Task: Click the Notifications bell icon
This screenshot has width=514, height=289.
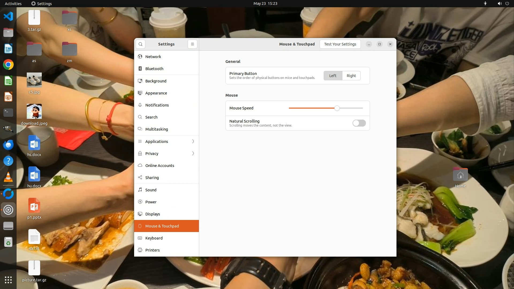Action: (140, 105)
